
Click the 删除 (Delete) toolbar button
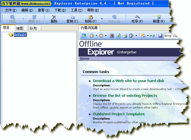(54, 19)
